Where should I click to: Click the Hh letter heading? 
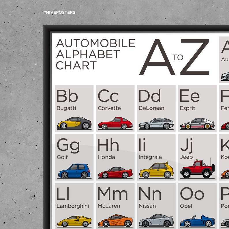[x=108, y=145]
